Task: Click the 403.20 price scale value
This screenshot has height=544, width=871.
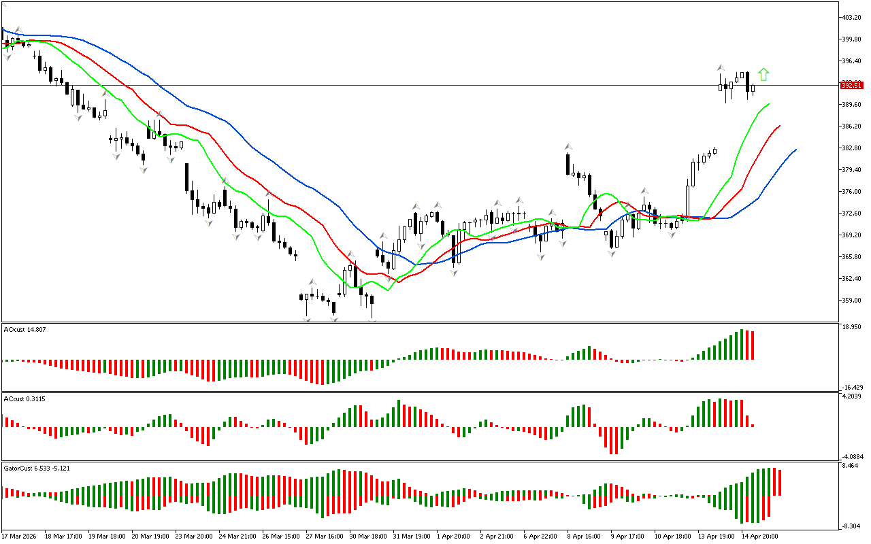Action: point(852,18)
